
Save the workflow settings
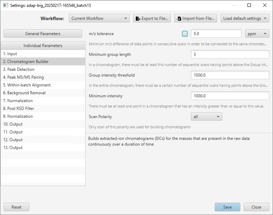[x=227, y=207]
